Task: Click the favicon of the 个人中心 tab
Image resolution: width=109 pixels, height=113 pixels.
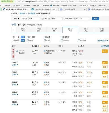Action: (x=61, y=9)
